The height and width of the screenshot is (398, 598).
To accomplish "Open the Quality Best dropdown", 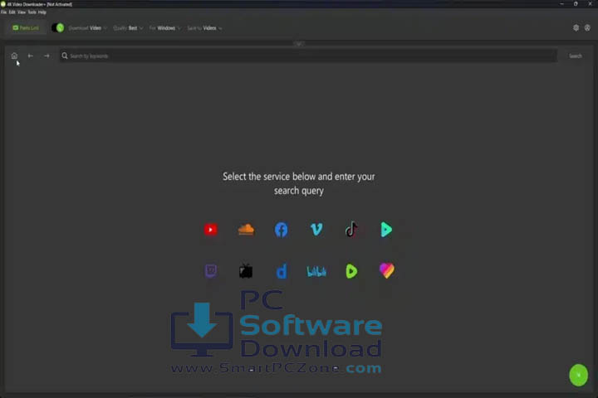I will [128, 28].
